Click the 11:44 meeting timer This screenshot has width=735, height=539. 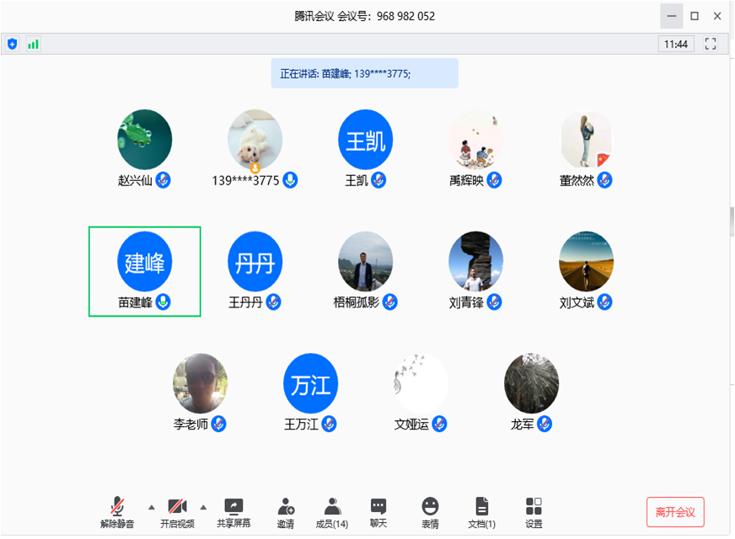[x=675, y=44]
